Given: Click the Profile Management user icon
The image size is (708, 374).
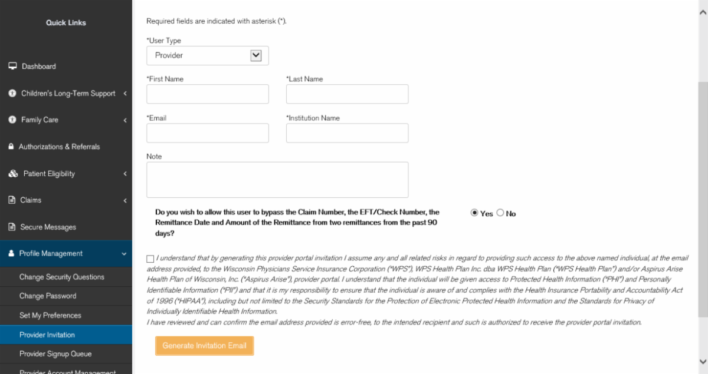Looking at the screenshot, I should pyautogui.click(x=11, y=254).
